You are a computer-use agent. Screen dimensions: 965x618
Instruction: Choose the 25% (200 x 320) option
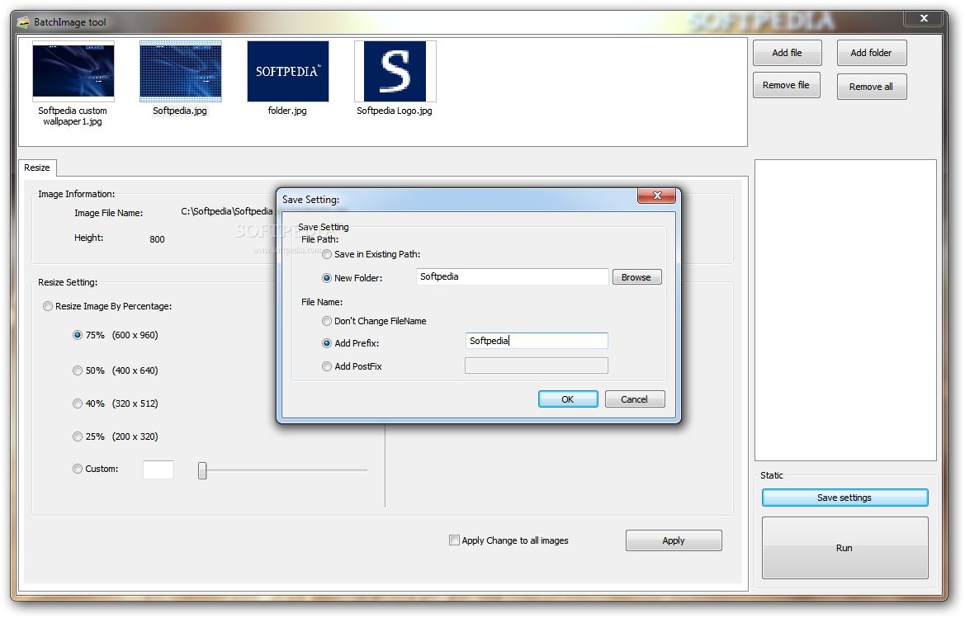click(x=77, y=436)
